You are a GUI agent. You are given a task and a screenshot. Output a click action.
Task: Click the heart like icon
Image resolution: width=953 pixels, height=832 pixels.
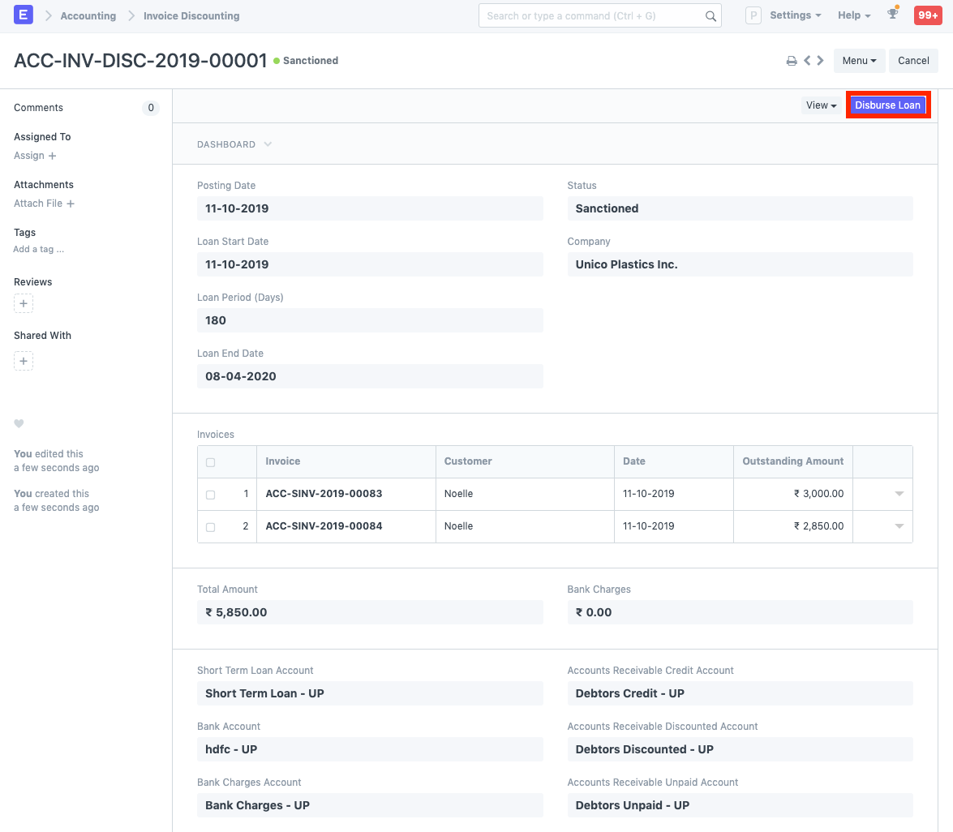coord(19,424)
